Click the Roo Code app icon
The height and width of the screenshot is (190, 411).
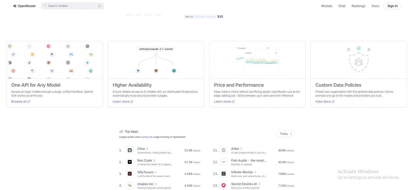[130, 162]
